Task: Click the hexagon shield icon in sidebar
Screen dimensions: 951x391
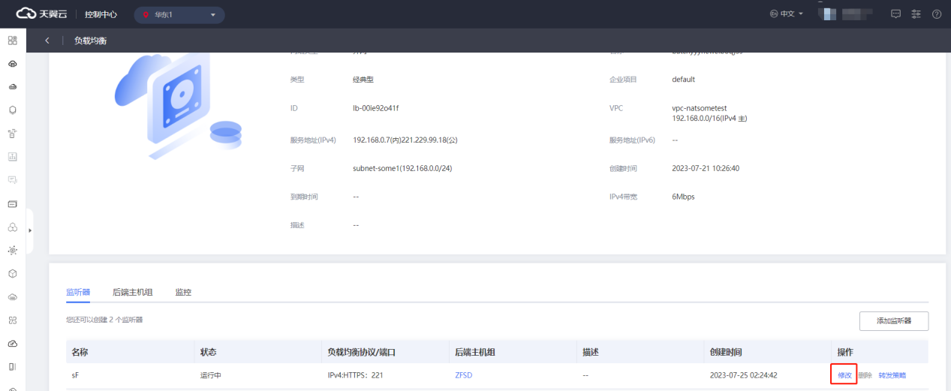Action: click(13, 110)
